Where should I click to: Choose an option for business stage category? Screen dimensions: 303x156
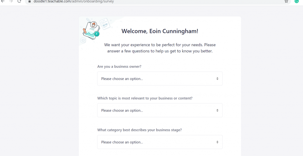tap(160, 142)
